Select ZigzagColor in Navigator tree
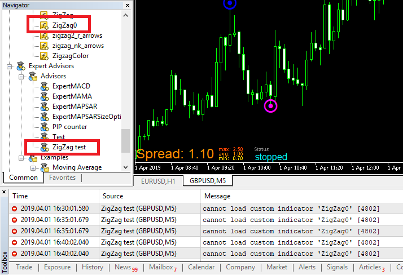 pos(71,56)
